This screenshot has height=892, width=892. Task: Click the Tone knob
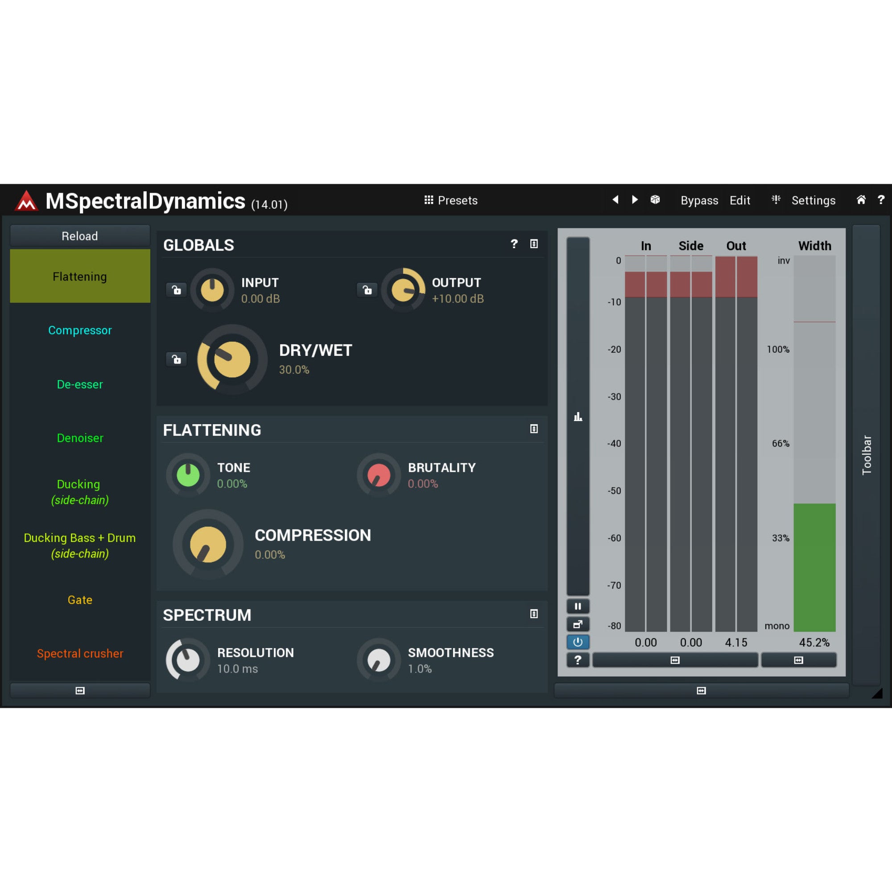pos(188,475)
